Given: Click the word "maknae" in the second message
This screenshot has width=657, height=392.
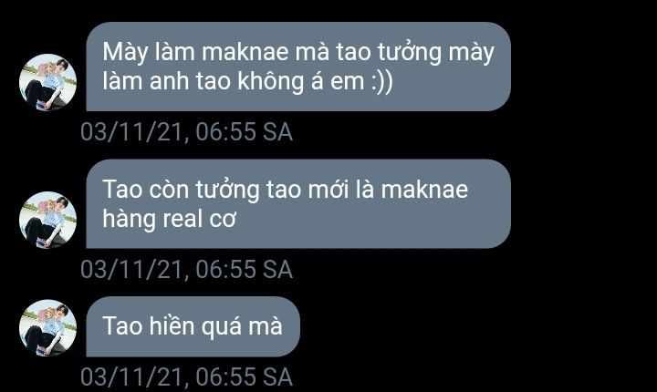Looking at the screenshot, I should [x=424, y=190].
